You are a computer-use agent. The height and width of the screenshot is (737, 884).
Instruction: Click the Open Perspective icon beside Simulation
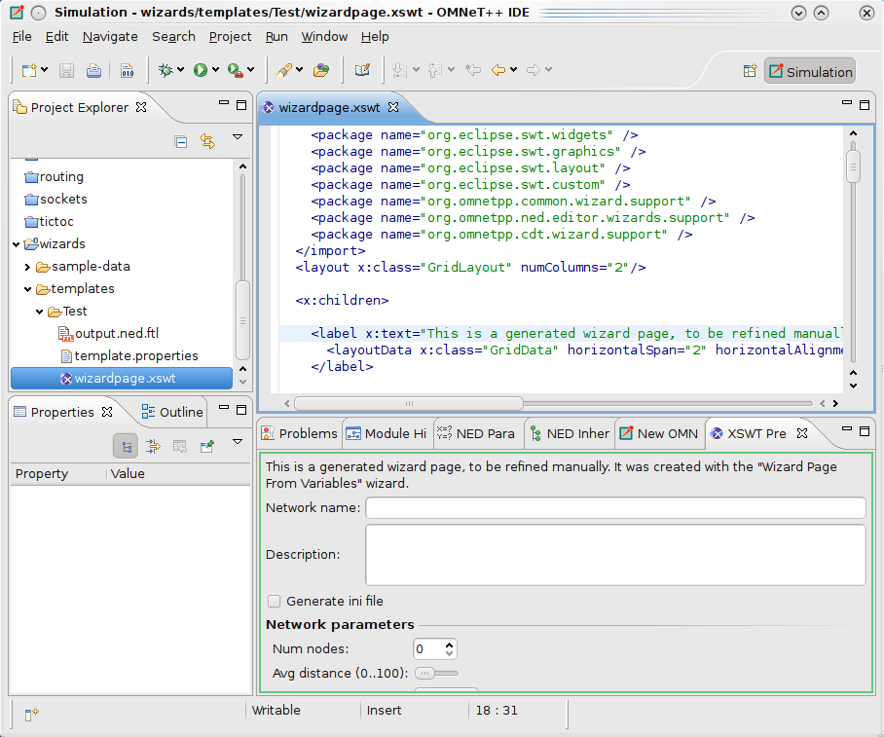[x=750, y=71]
